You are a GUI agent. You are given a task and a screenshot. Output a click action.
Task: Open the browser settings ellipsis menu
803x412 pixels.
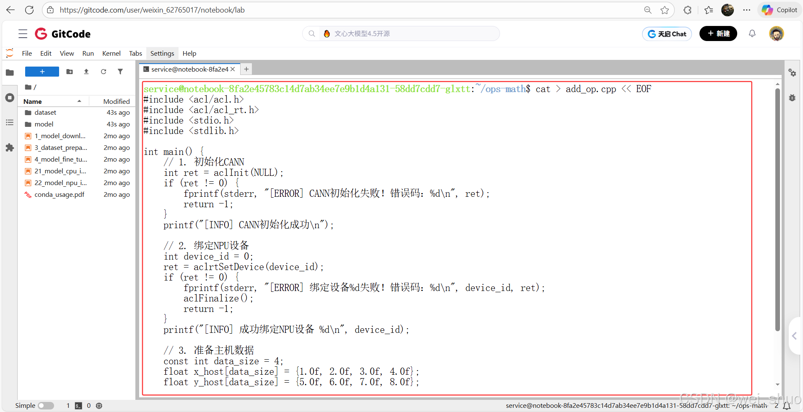(x=747, y=10)
